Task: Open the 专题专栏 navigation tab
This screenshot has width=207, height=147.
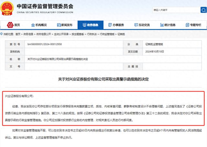Action: [193, 25]
